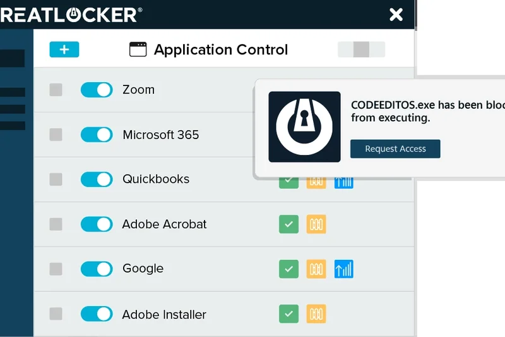Viewport: 505px width, 337px height.
Task: Click Quickbooks green checkmark icon
Action: click(x=288, y=183)
